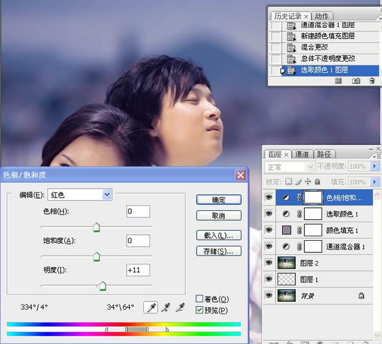This screenshot has width=382, height=344.
Task: Hide the 色相/饱和 layer via eye icon
Action: (269, 197)
